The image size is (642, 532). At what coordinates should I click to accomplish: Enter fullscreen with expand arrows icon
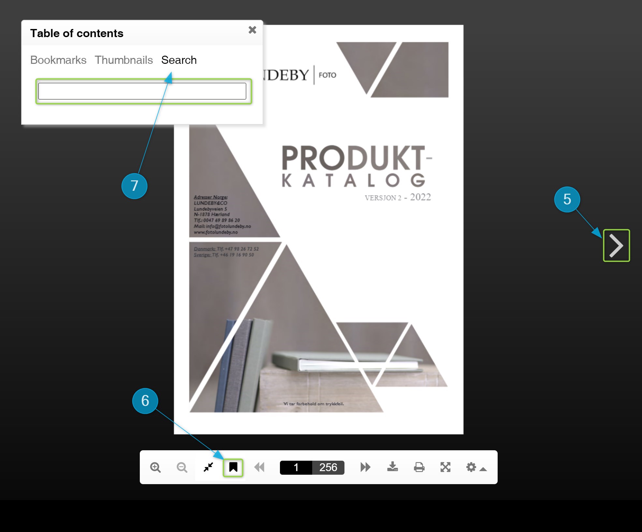[445, 467]
